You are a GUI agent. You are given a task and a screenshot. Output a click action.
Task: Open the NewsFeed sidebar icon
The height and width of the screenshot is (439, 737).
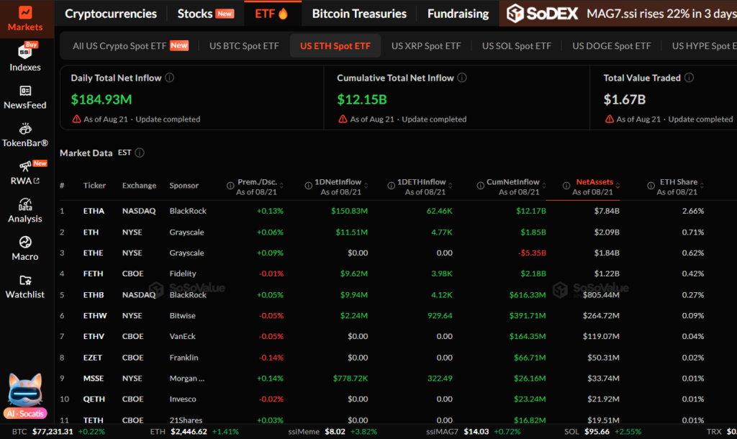tap(25, 91)
